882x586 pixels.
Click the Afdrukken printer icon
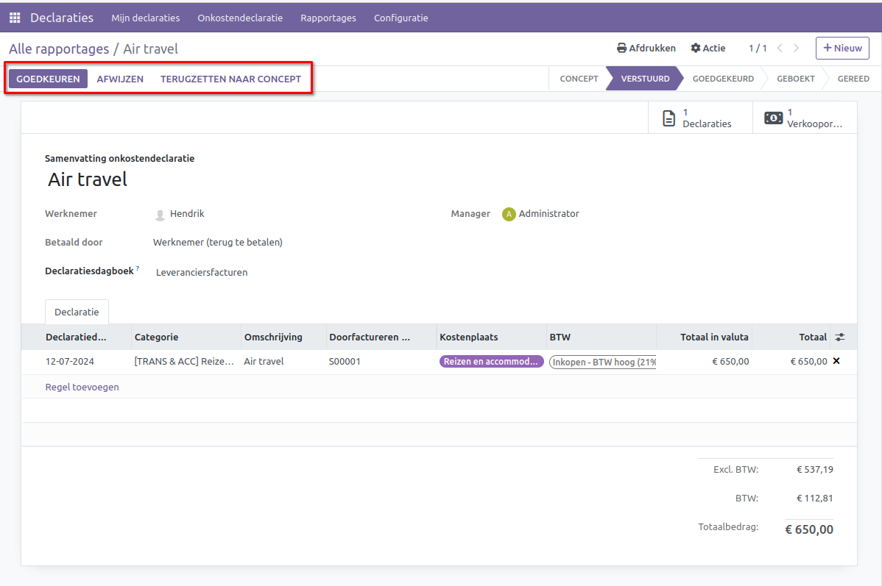(x=622, y=49)
